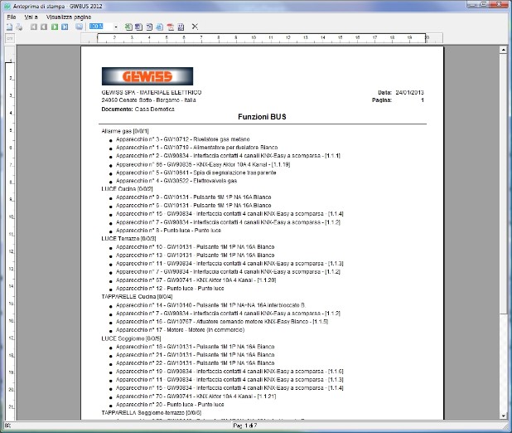This screenshot has height=433, width=512.
Task: Click the date 24/01/2013
Action: coord(410,92)
